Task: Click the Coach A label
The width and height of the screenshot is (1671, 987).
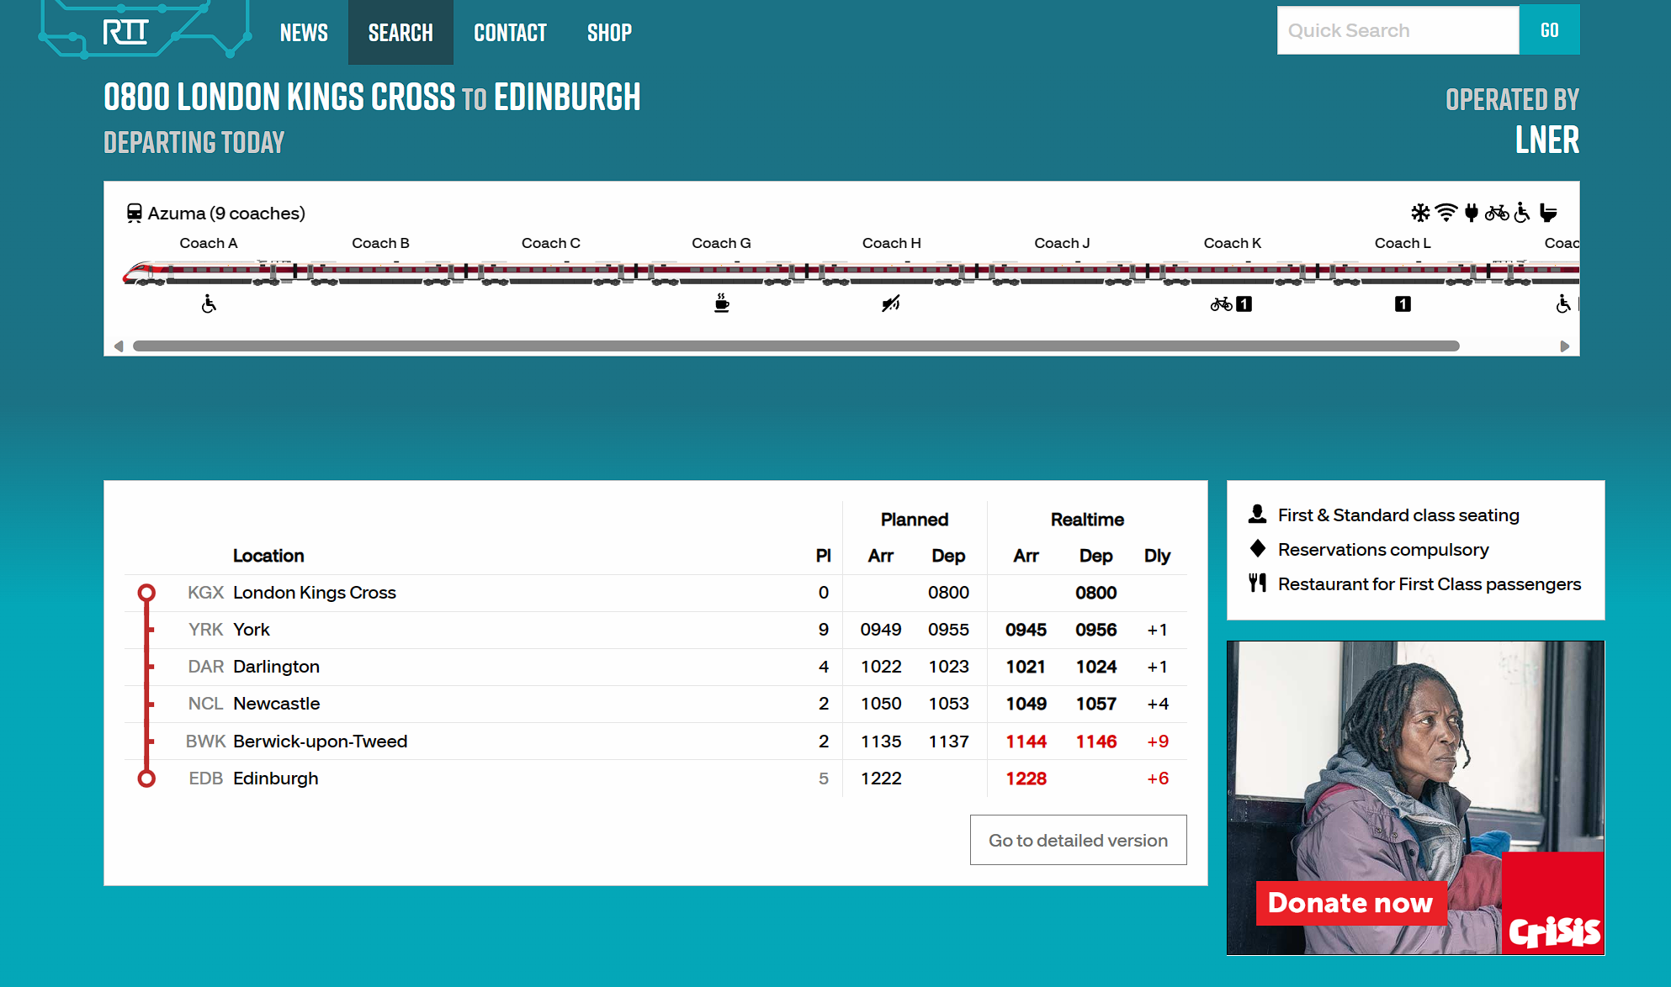Action: [209, 243]
